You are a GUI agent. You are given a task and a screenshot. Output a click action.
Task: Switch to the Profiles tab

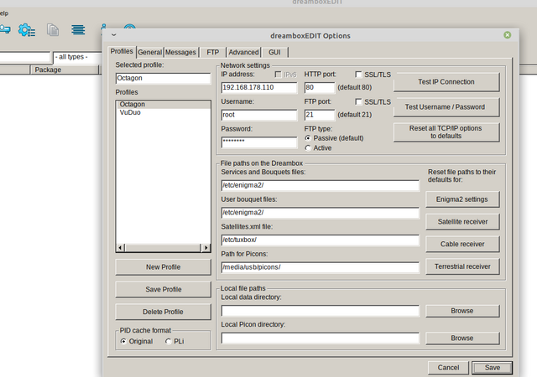122,51
